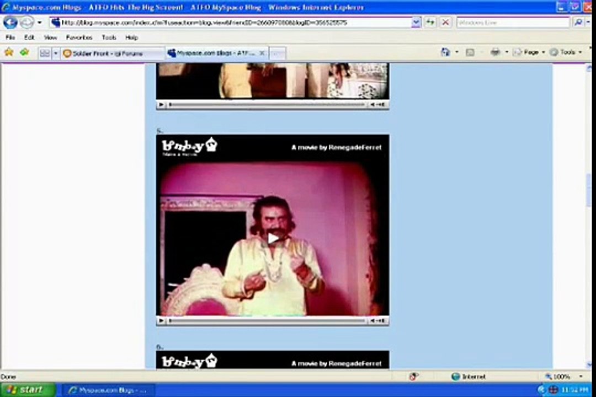Click the browser Back arrow button
The width and height of the screenshot is (596, 397).
pos(10,23)
